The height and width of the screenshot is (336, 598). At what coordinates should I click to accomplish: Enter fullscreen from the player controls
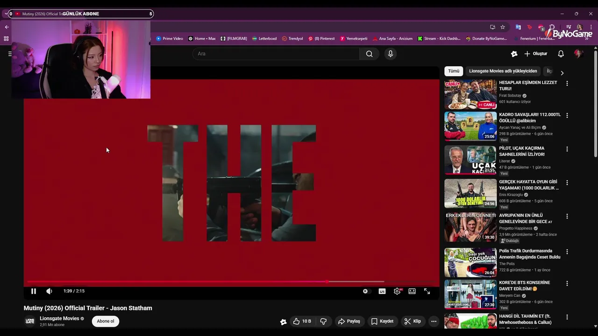coord(427,291)
